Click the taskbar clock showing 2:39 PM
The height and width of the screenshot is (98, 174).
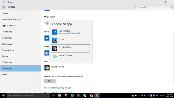[169, 96]
